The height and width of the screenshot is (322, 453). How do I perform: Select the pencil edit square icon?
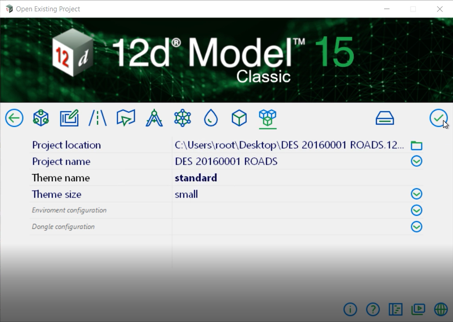69,118
